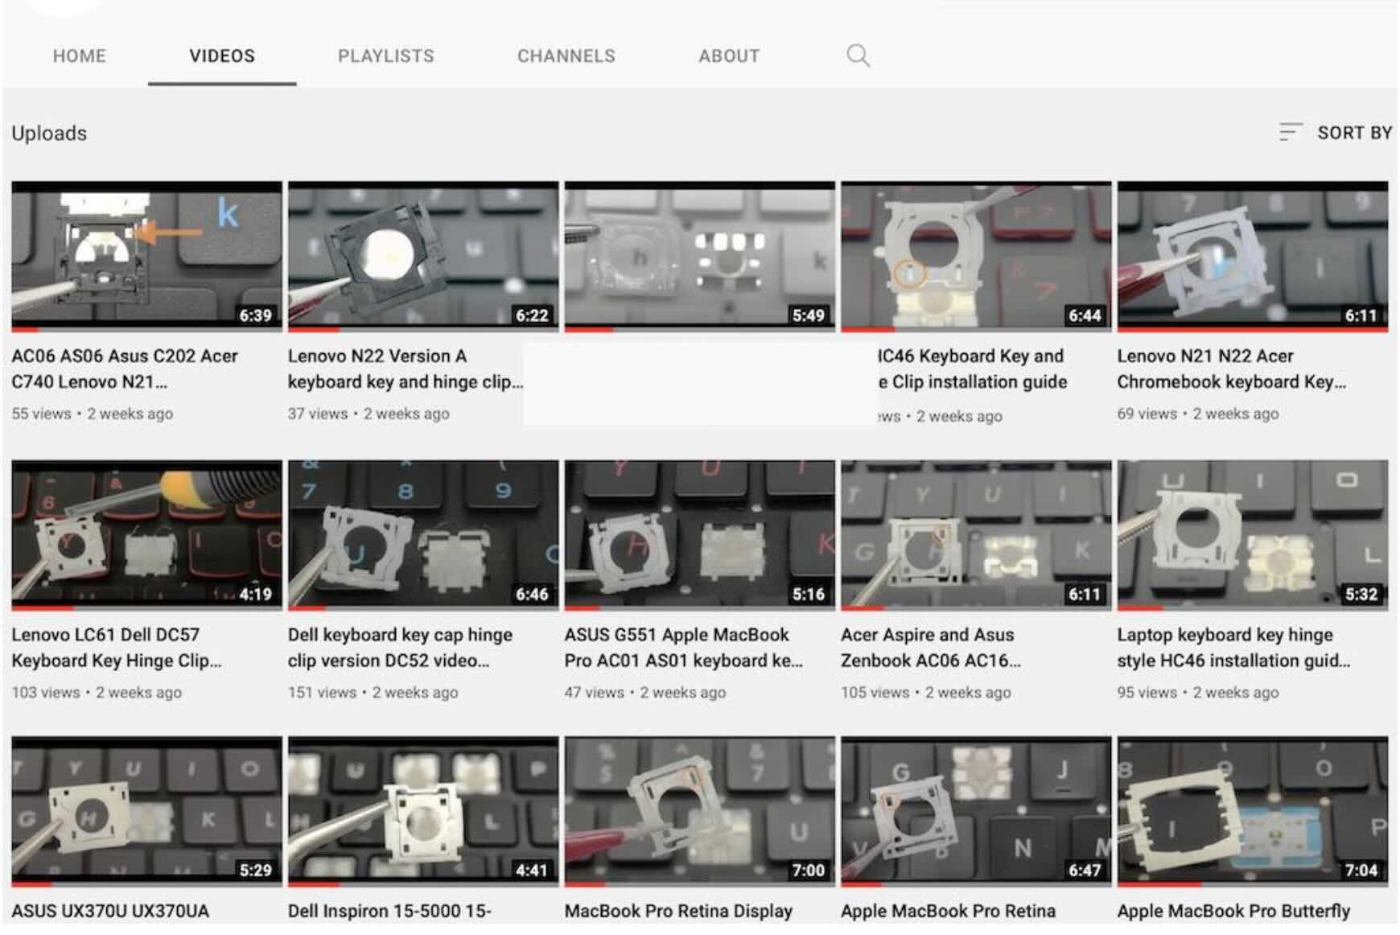This screenshot has width=1400, height=935.
Task: Open AC06 AS06 Asus C202 video thumbnail
Action: point(146,255)
